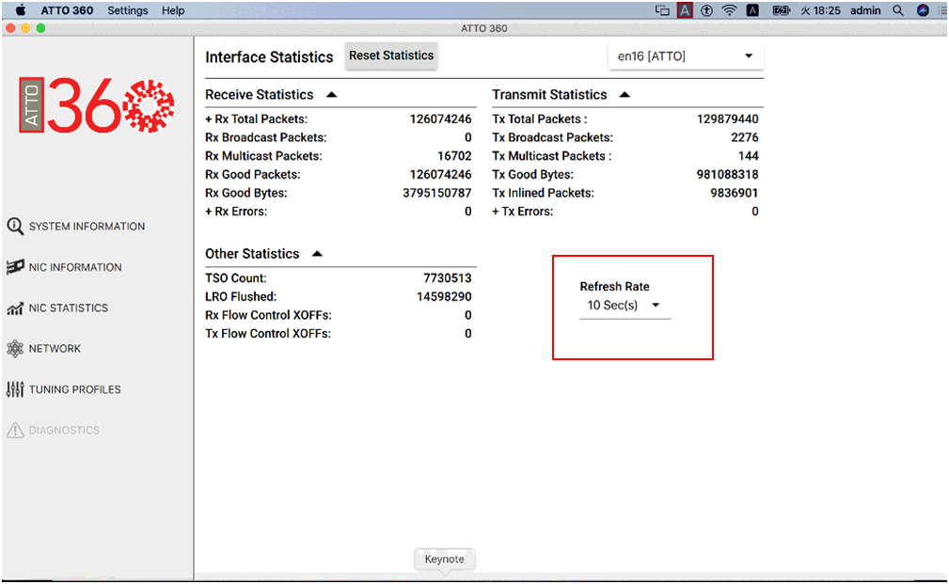Click Tx Broadcast Packets value 2276
This screenshot has width=949, height=584.
click(x=744, y=137)
